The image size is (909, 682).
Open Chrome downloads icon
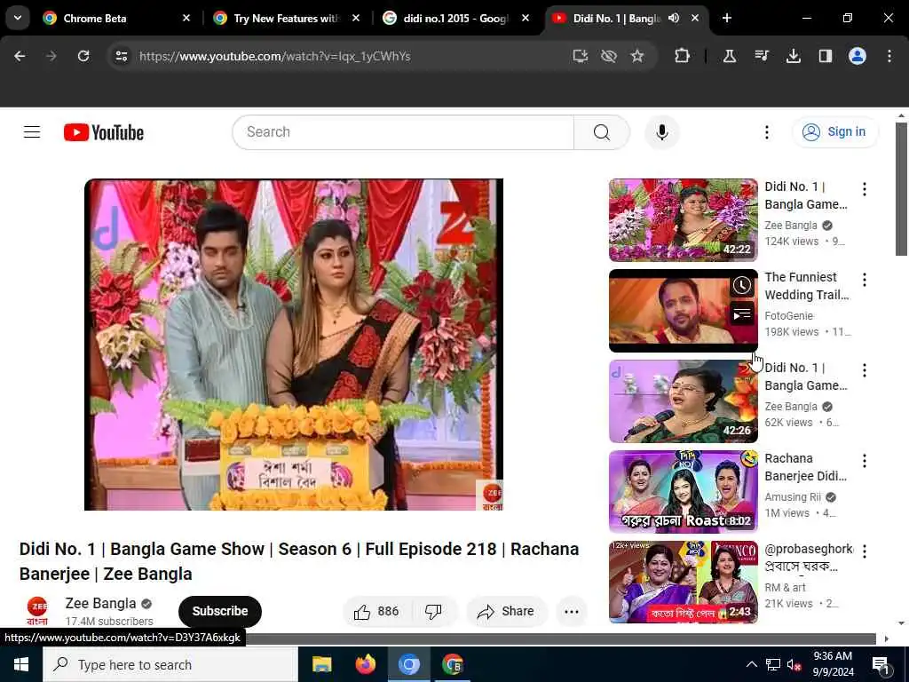(x=793, y=56)
